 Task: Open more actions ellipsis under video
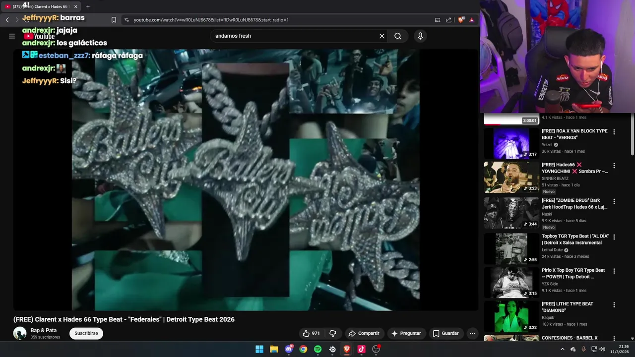[x=472, y=333]
